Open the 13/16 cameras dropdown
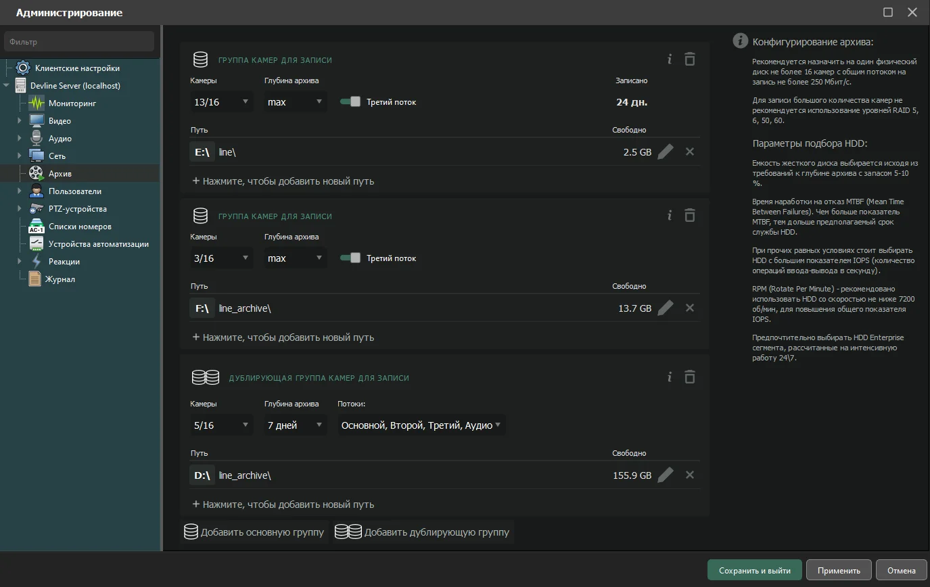The height and width of the screenshot is (587, 930). pyautogui.click(x=221, y=103)
